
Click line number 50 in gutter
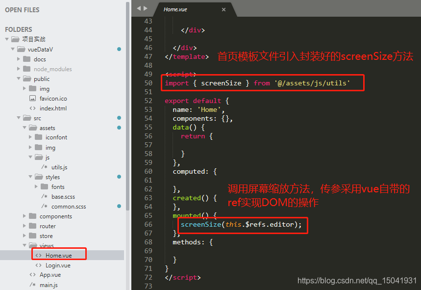[148, 83]
